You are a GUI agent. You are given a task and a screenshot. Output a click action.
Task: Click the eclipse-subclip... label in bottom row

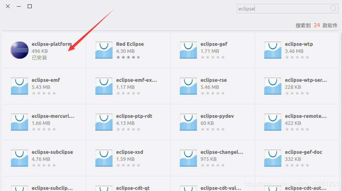(x=52, y=188)
